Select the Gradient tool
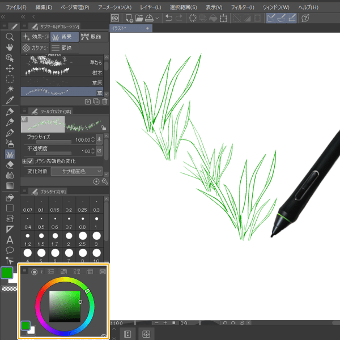Viewport: 340px width, 340px height. 10,186
